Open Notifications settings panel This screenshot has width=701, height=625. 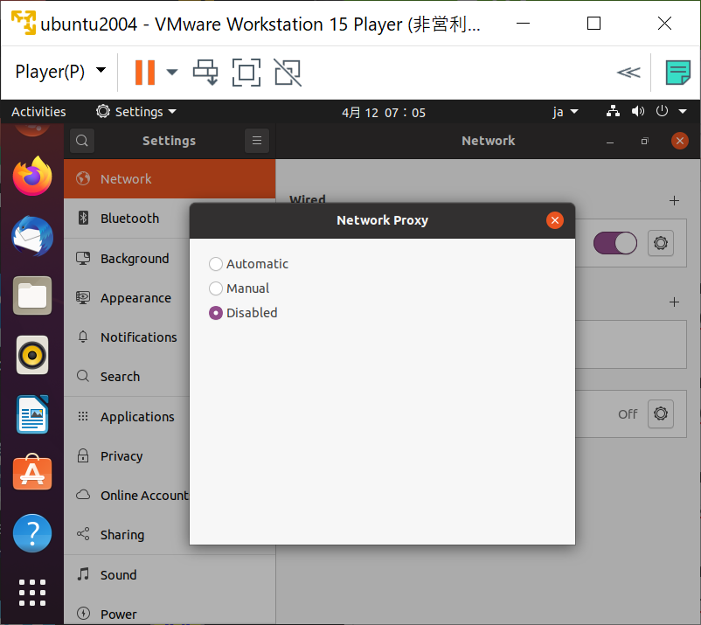pos(127,337)
